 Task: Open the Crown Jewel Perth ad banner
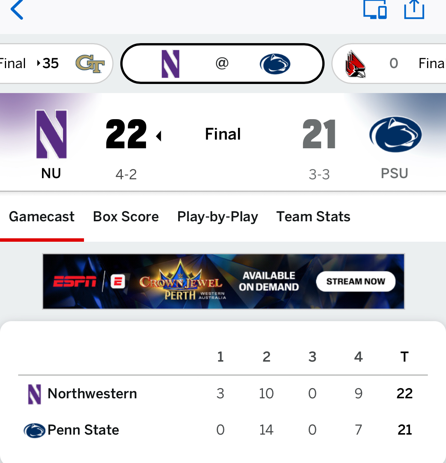pos(223,281)
